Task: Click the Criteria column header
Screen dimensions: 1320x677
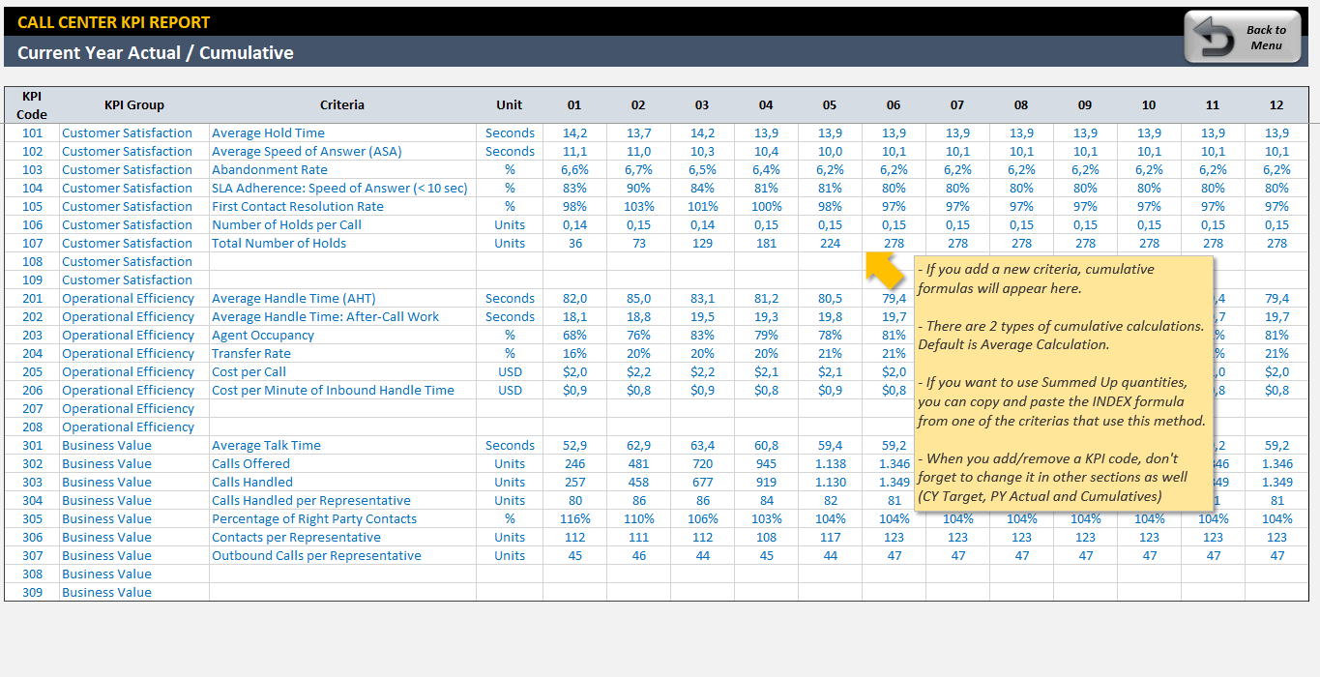Action: pyautogui.click(x=341, y=105)
